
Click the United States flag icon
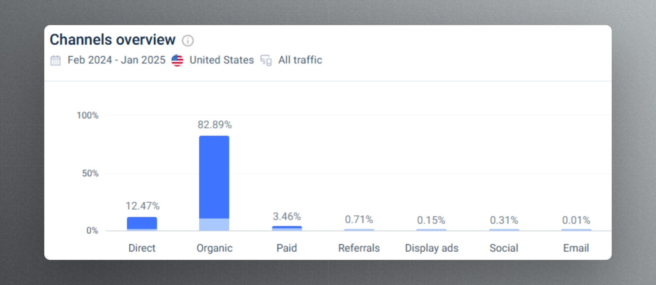pyautogui.click(x=177, y=60)
